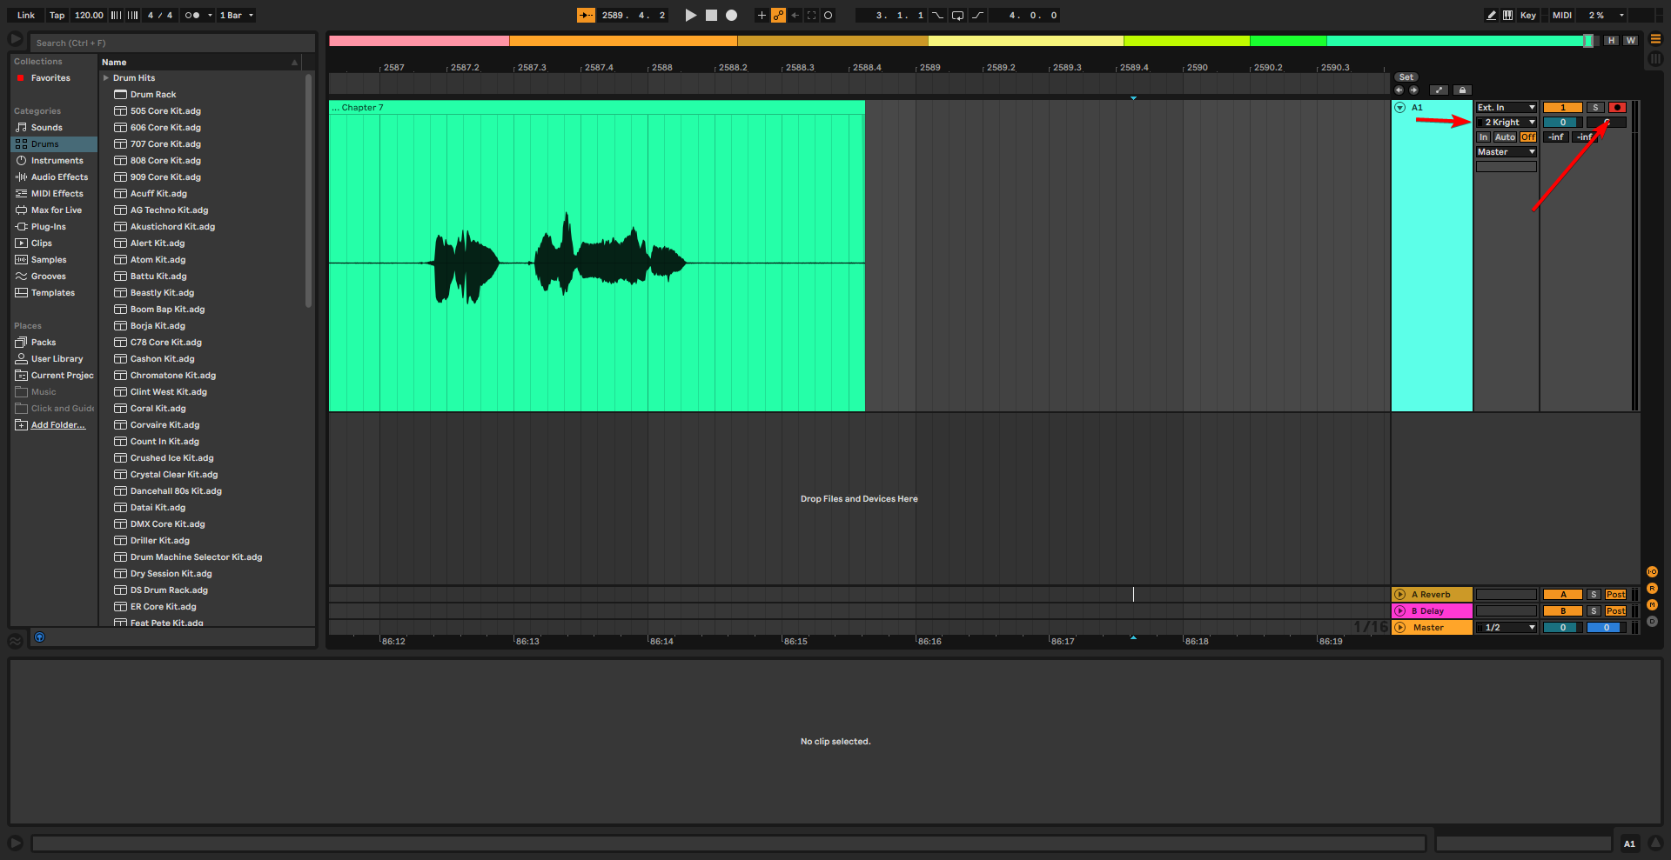Jump to the next locator arrow
Viewport: 1671px width, 860px height.
tap(1413, 90)
